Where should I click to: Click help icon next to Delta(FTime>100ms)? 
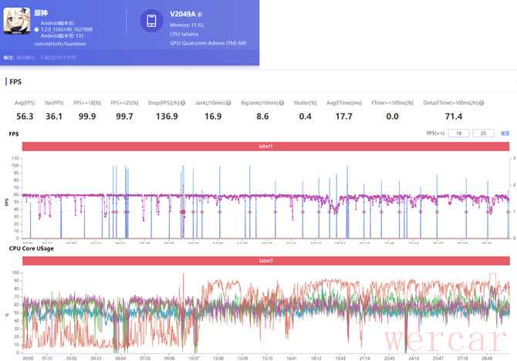click(x=482, y=103)
